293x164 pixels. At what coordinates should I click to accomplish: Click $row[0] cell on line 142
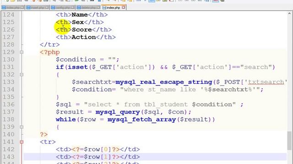coord(98,149)
